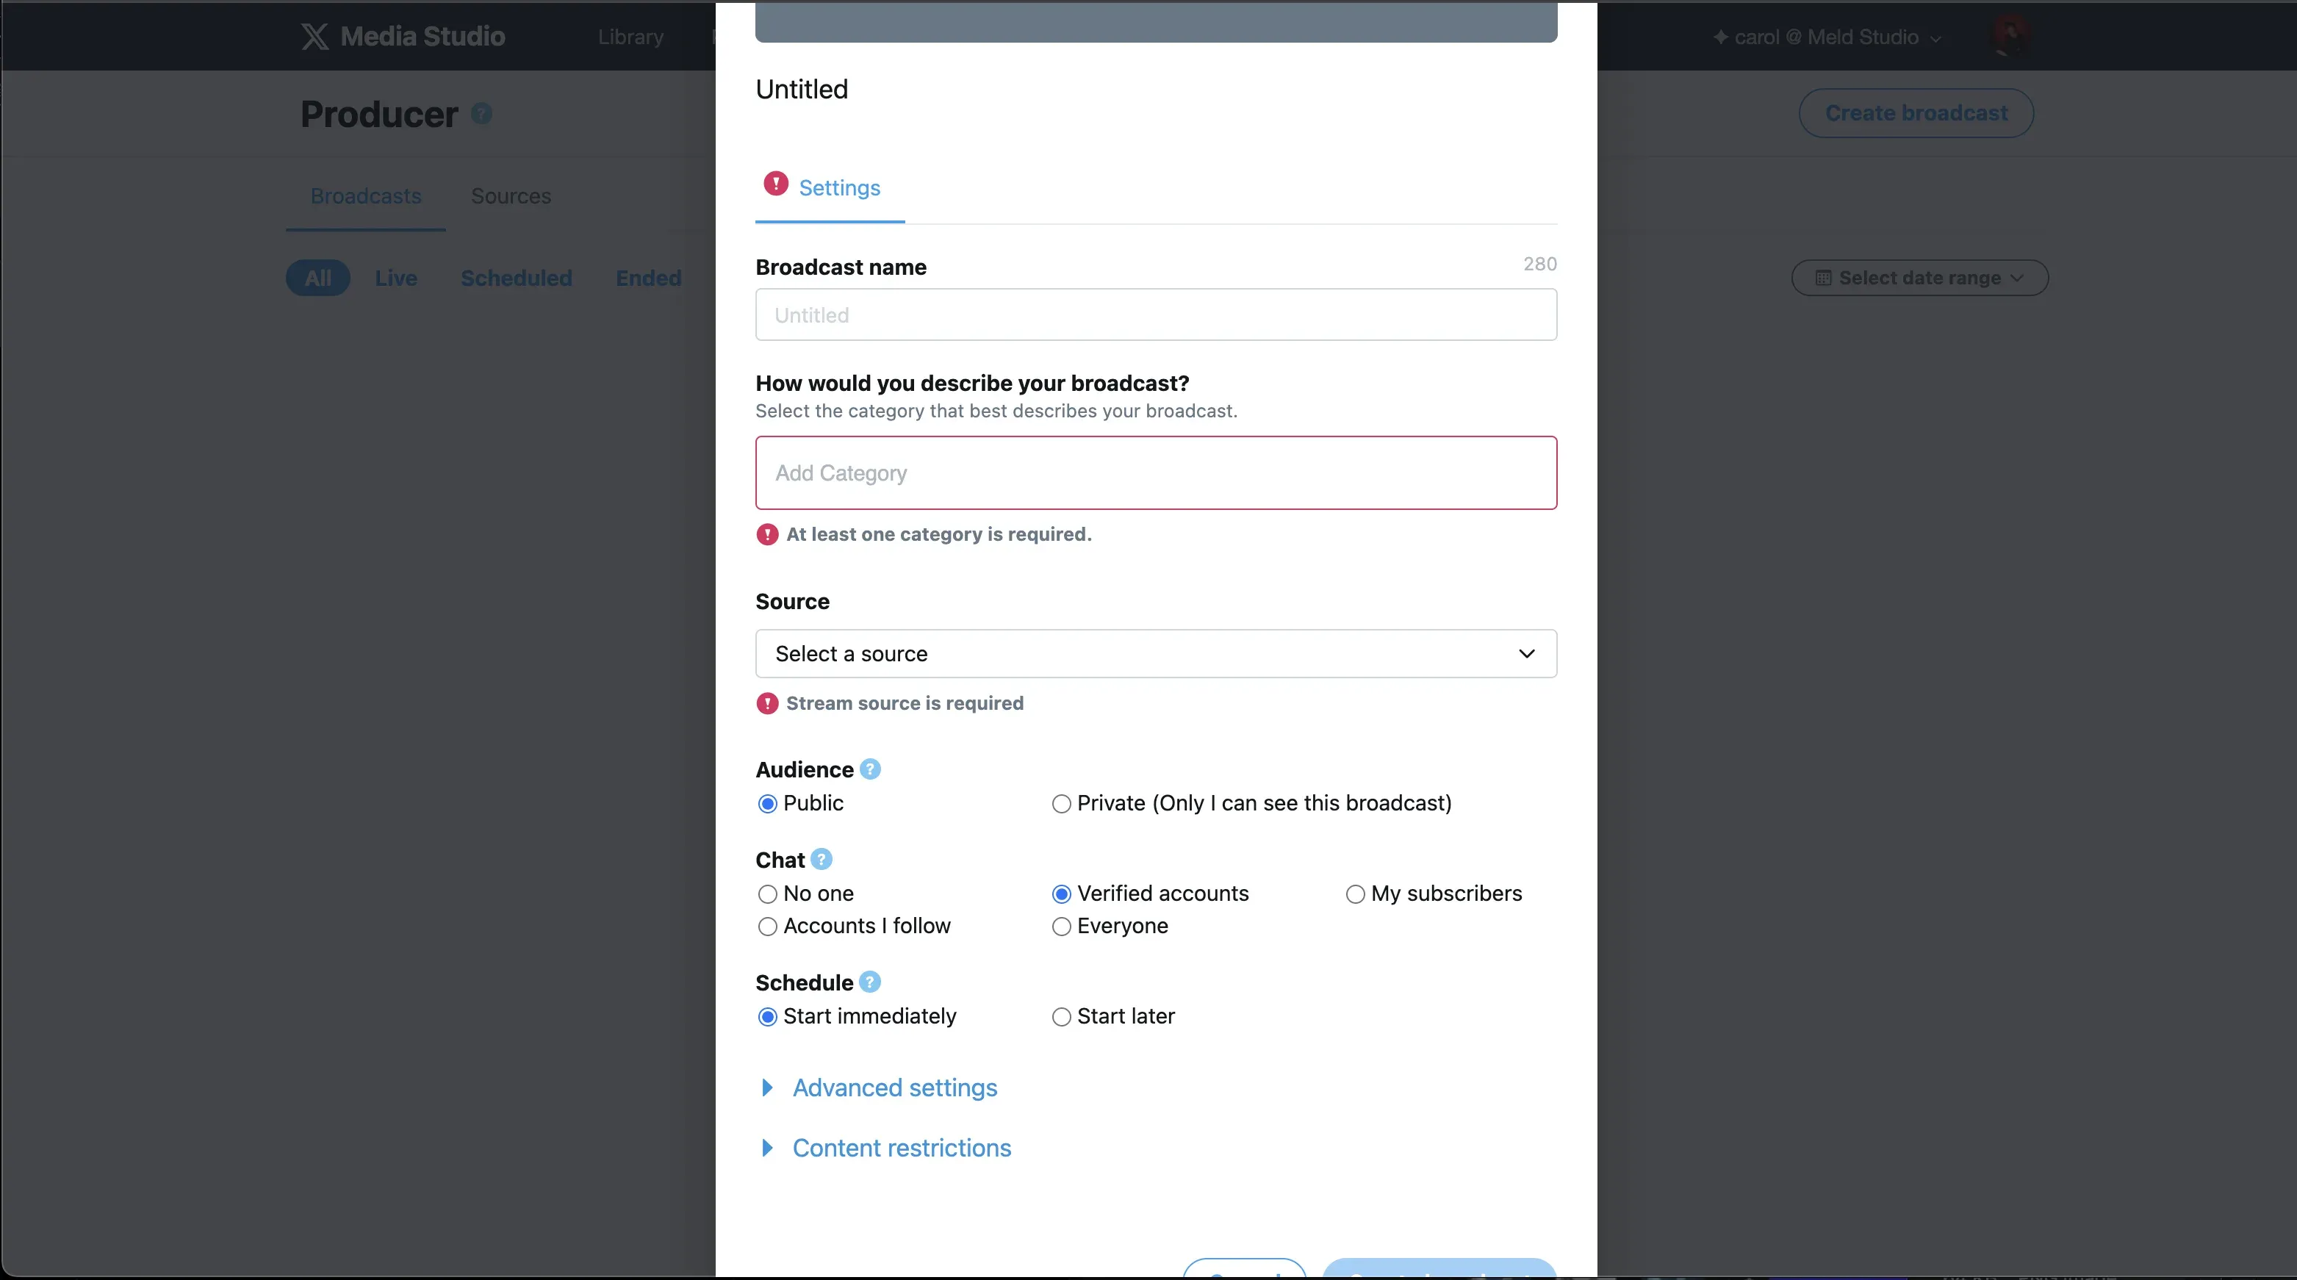Screen dimensions: 2297x1280
Task: Select Private audience radio button
Action: coord(1061,804)
